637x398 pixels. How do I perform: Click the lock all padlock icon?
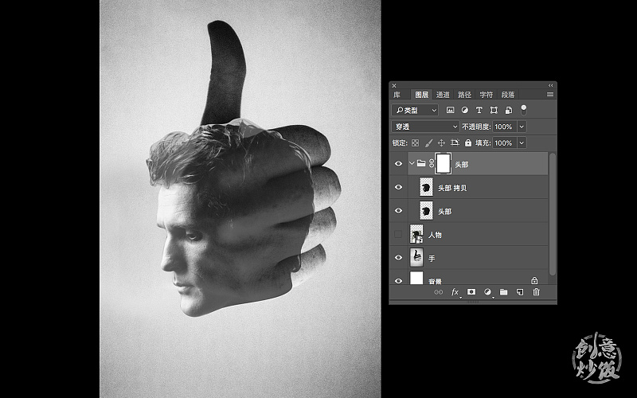pos(467,143)
